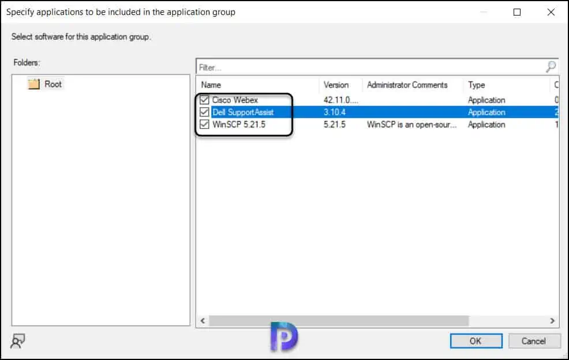Select the Cisco Webex row name
The height and width of the screenshot is (360, 569).
[235, 100]
